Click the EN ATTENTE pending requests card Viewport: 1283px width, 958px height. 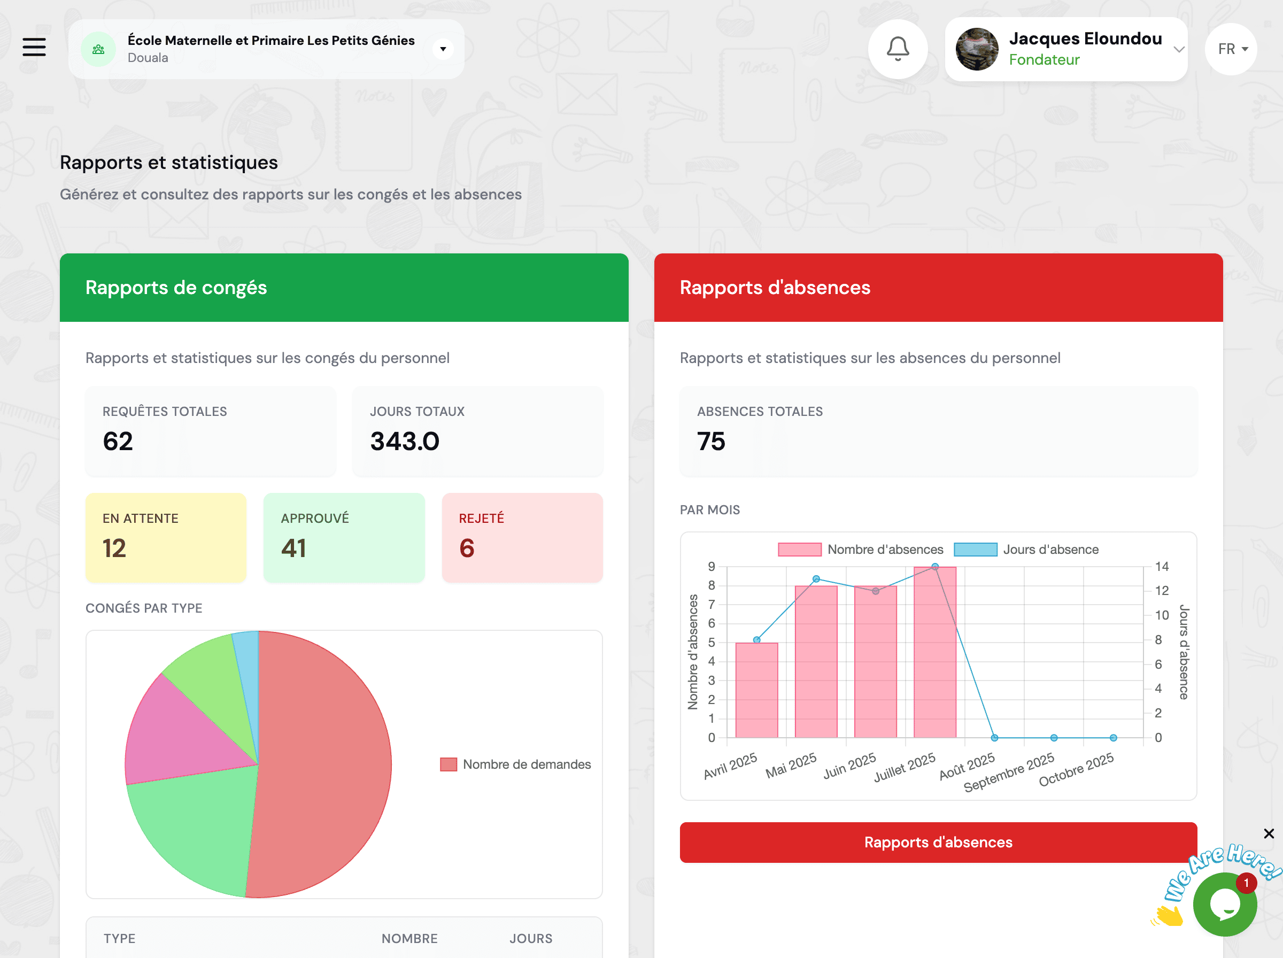166,537
